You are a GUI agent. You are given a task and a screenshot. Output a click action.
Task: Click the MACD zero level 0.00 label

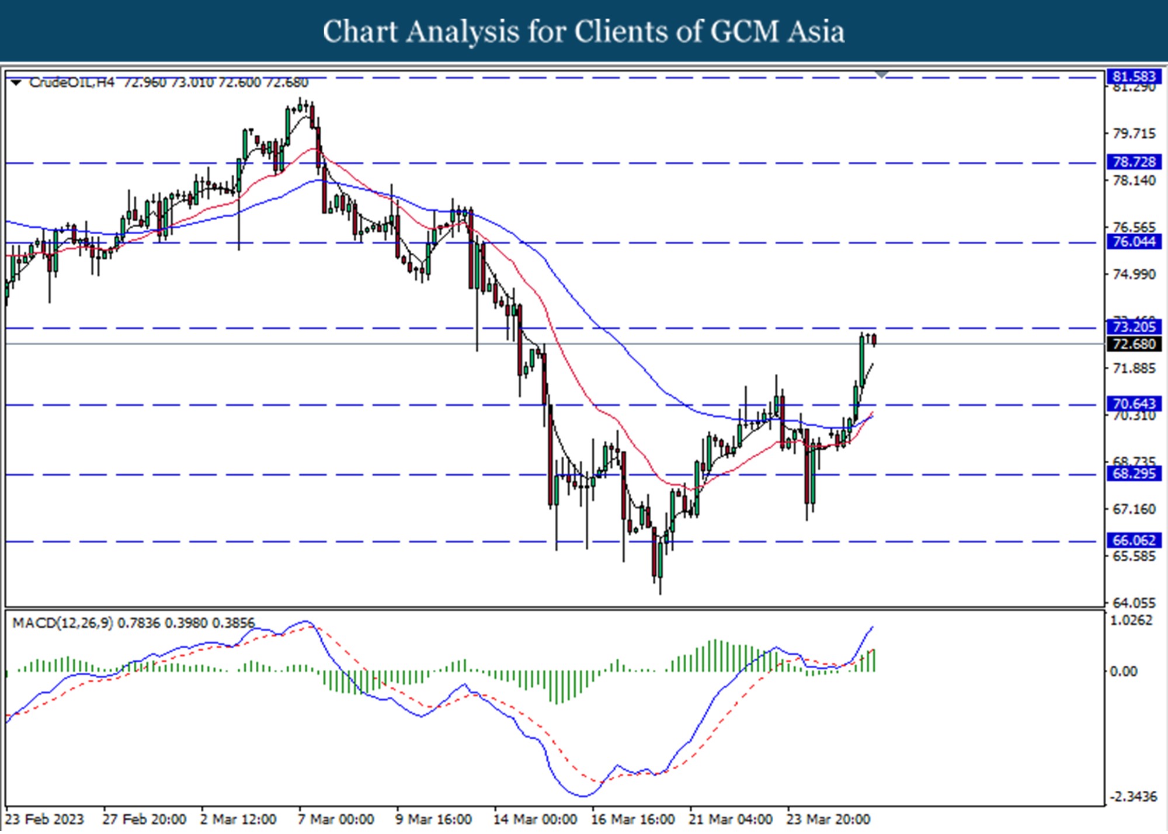pos(1124,672)
